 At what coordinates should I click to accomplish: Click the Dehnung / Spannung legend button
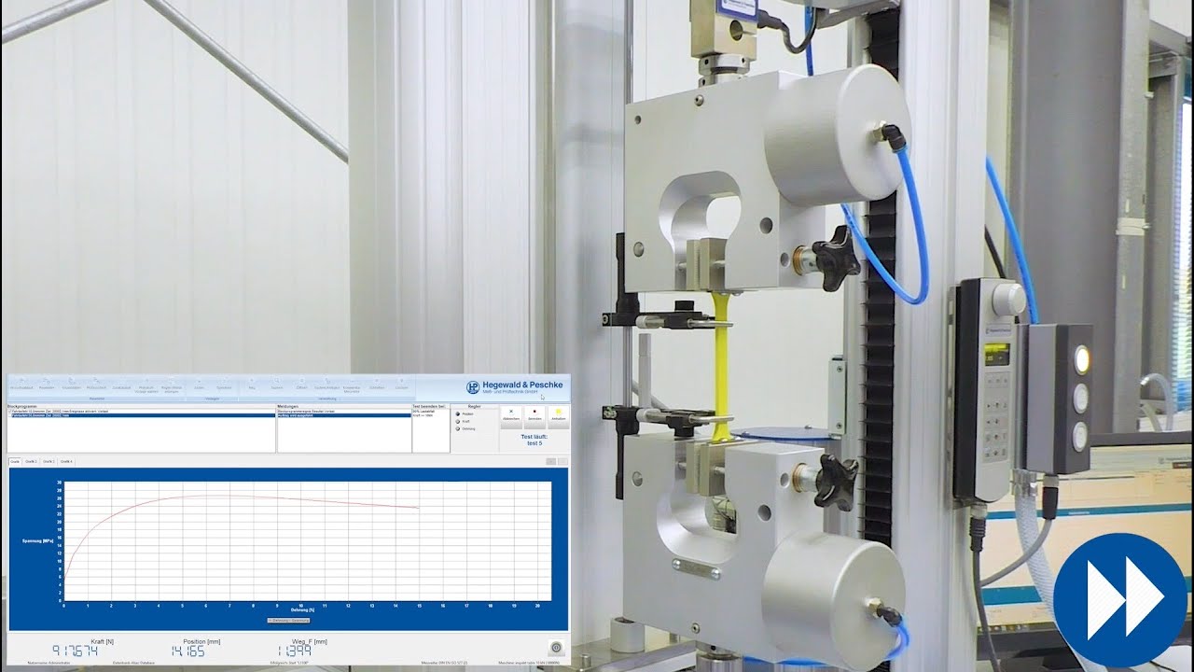point(288,620)
